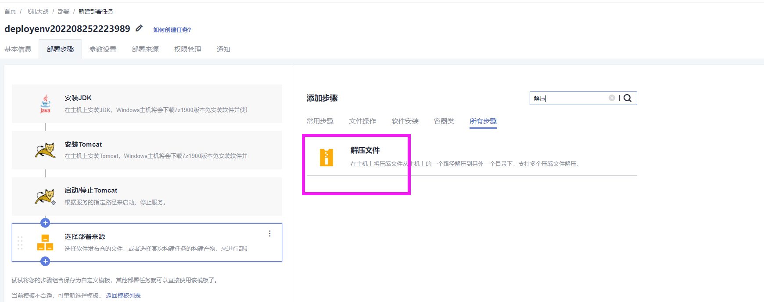Select the 所有步骤 category
Viewport: 764px width, 302px height.
click(483, 121)
